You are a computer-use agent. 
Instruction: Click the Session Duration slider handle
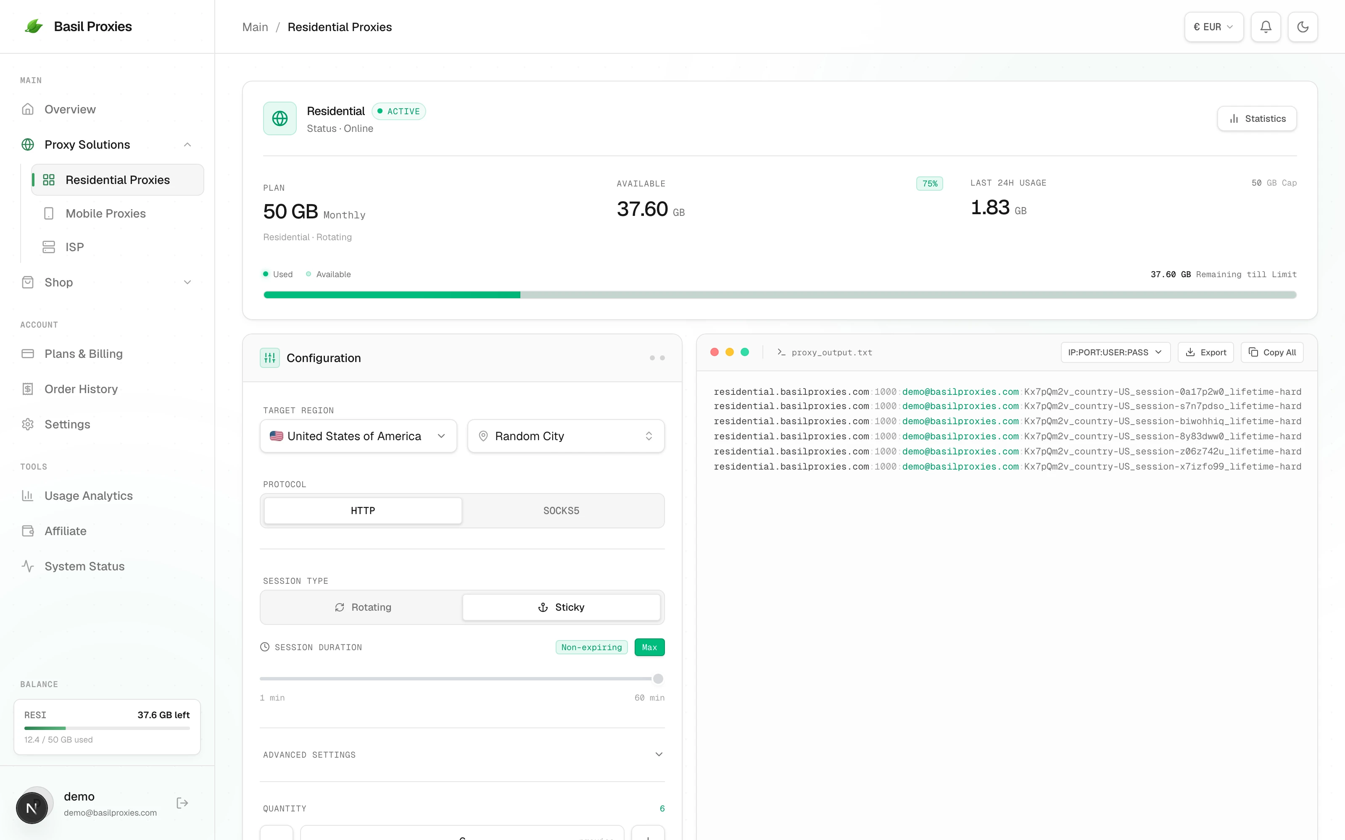pyautogui.click(x=658, y=679)
